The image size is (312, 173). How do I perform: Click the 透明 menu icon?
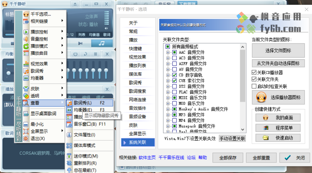click(x=26, y=96)
